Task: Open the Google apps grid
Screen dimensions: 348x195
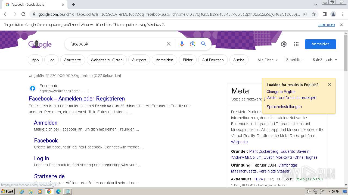Action: click(296, 44)
